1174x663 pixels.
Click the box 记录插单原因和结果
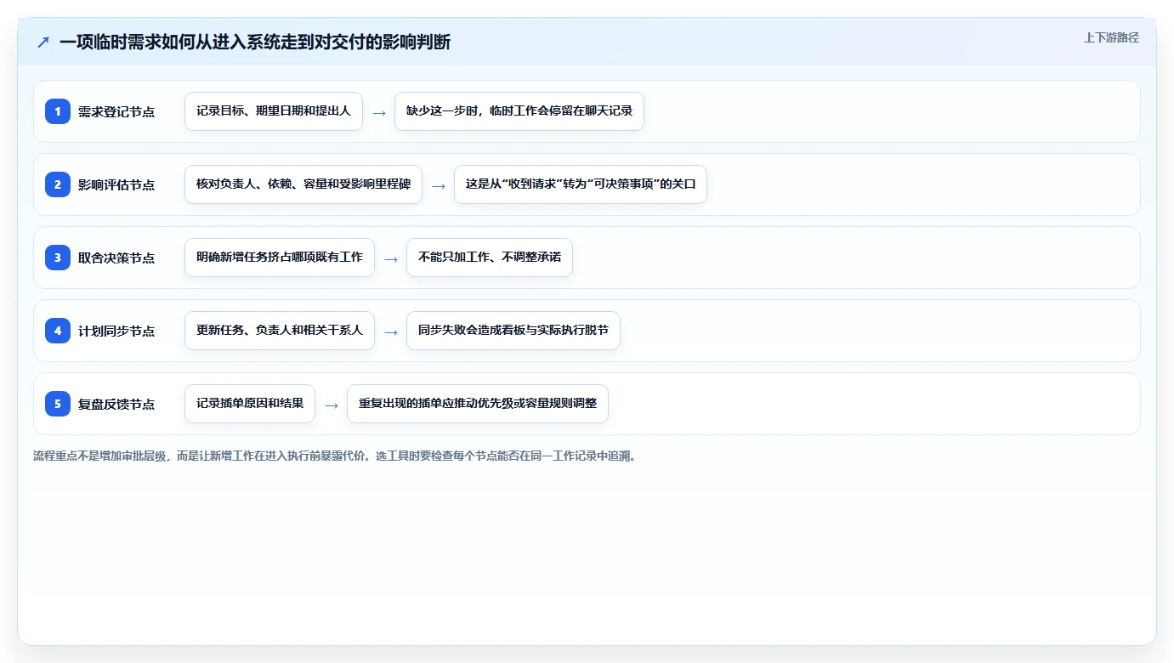pyautogui.click(x=250, y=404)
